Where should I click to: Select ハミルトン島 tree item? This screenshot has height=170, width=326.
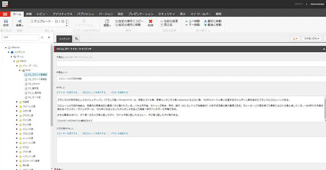(x=27, y=156)
